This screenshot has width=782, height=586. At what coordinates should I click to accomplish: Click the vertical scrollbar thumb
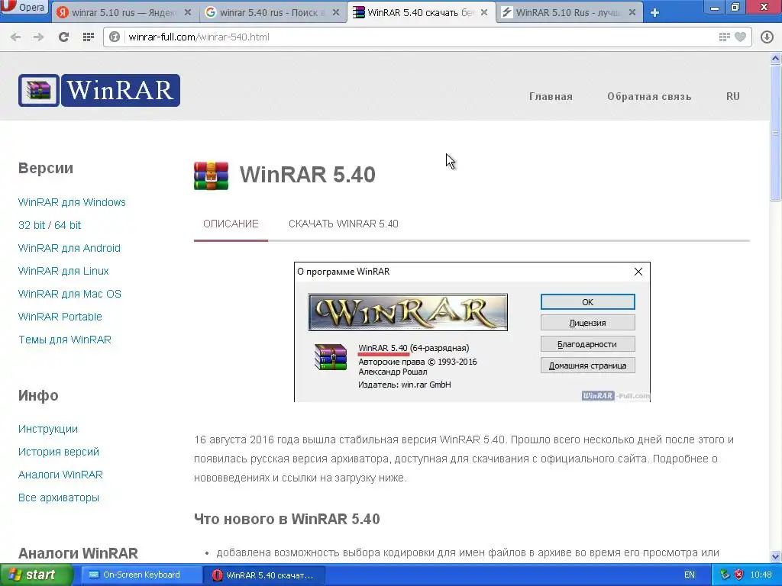[775, 133]
